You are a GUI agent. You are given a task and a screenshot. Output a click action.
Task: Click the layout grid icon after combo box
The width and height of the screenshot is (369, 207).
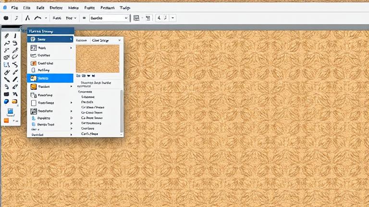coord(136,18)
